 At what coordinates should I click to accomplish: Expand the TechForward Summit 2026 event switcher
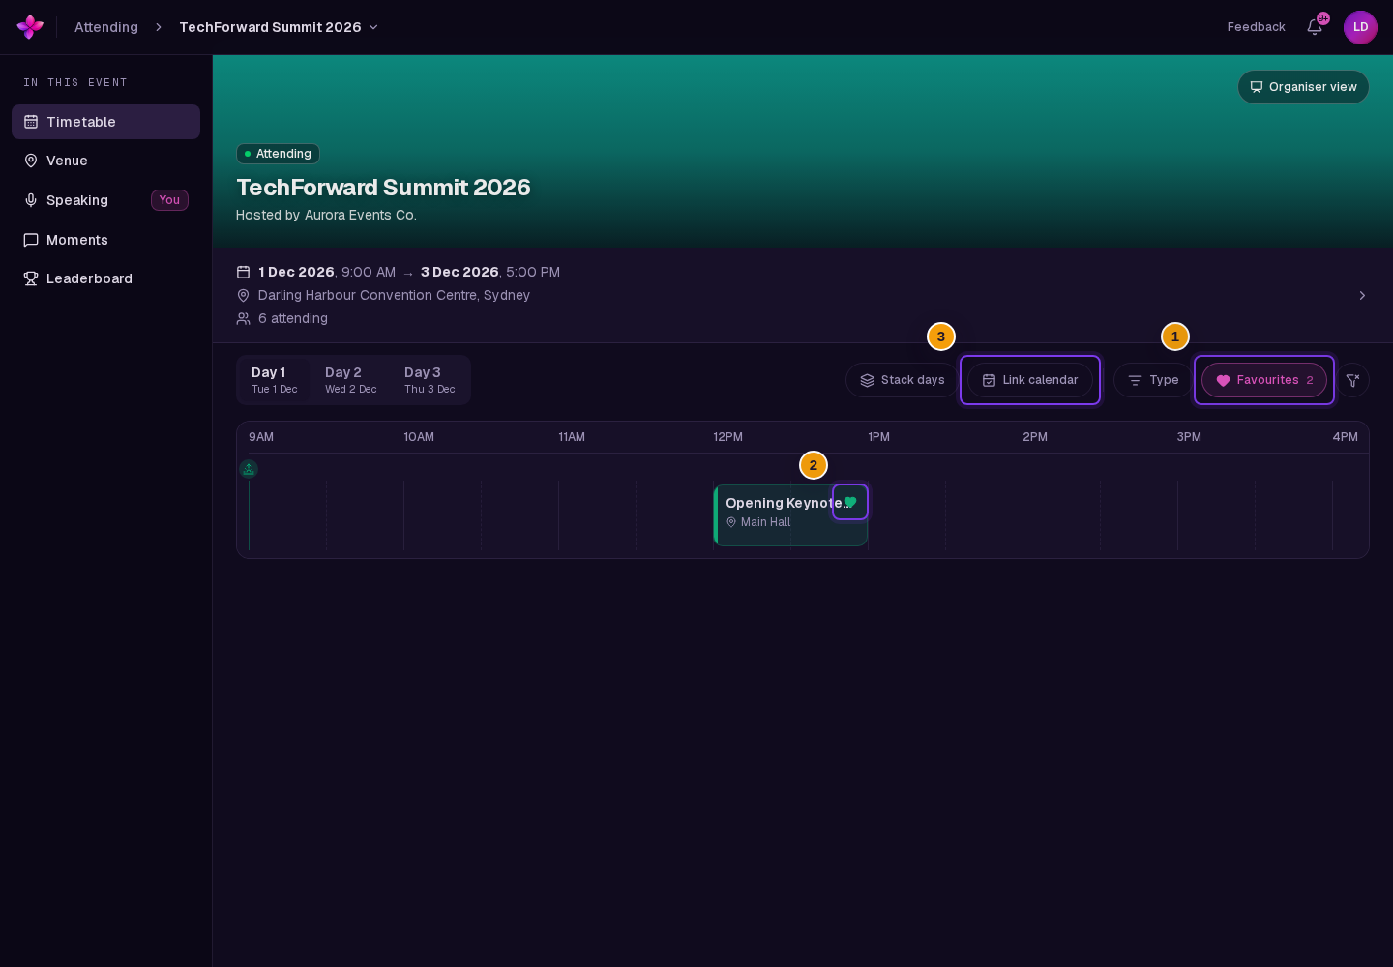tap(279, 27)
